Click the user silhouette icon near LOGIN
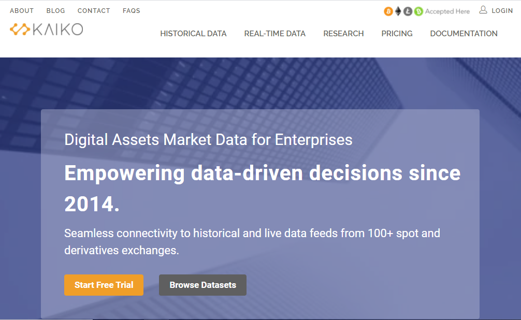 point(482,10)
